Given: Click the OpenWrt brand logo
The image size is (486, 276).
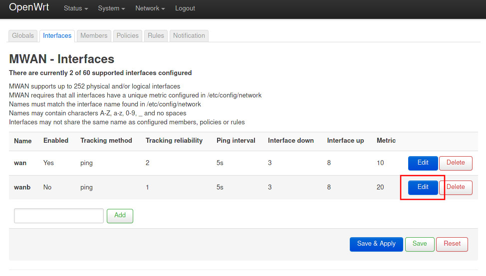Looking at the screenshot, I should pyautogui.click(x=29, y=8).
